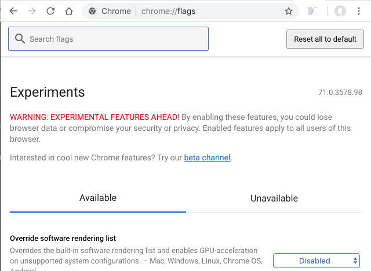Click the extension icon in toolbar
Viewport: 371px width, 271px height.
click(x=313, y=11)
